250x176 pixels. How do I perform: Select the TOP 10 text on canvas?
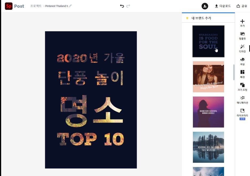90,139
